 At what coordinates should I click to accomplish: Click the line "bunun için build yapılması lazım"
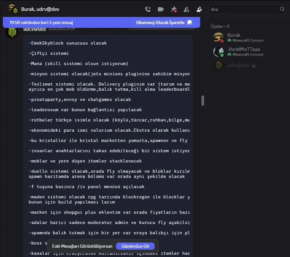(72, 202)
